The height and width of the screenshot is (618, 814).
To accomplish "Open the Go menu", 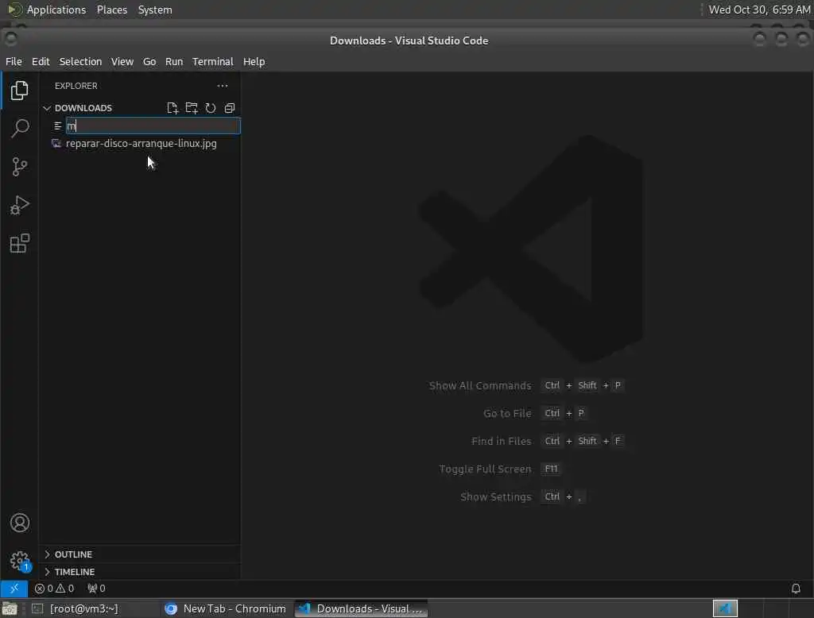I will (149, 61).
